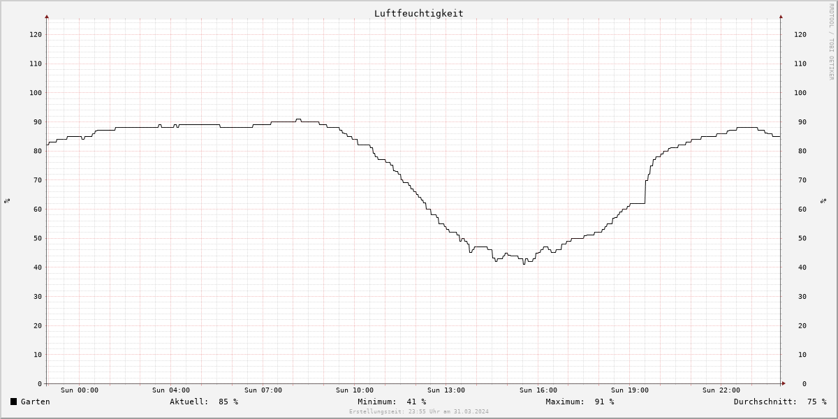Click 120 on the left y-axis
This screenshot has width=838, height=419.
pyautogui.click(x=36, y=34)
